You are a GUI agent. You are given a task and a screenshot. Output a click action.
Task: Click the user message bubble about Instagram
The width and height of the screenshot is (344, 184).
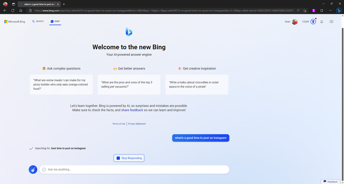(x=201, y=138)
